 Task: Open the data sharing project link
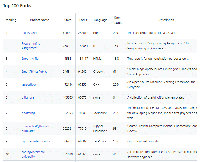click(30, 33)
